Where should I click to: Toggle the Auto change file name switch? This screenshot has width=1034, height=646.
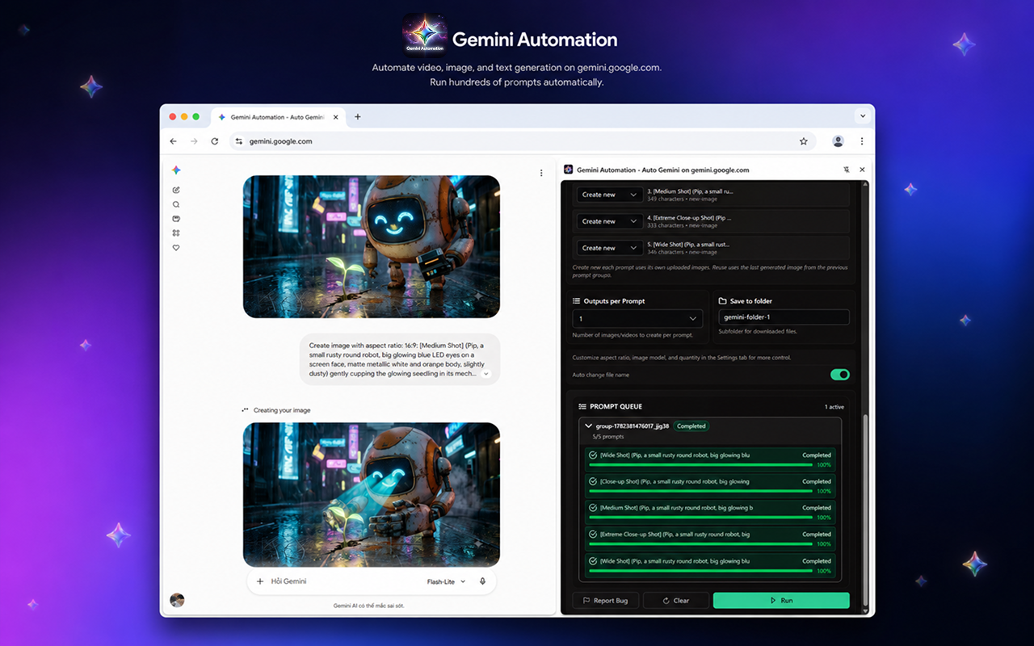pyautogui.click(x=840, y=375)
